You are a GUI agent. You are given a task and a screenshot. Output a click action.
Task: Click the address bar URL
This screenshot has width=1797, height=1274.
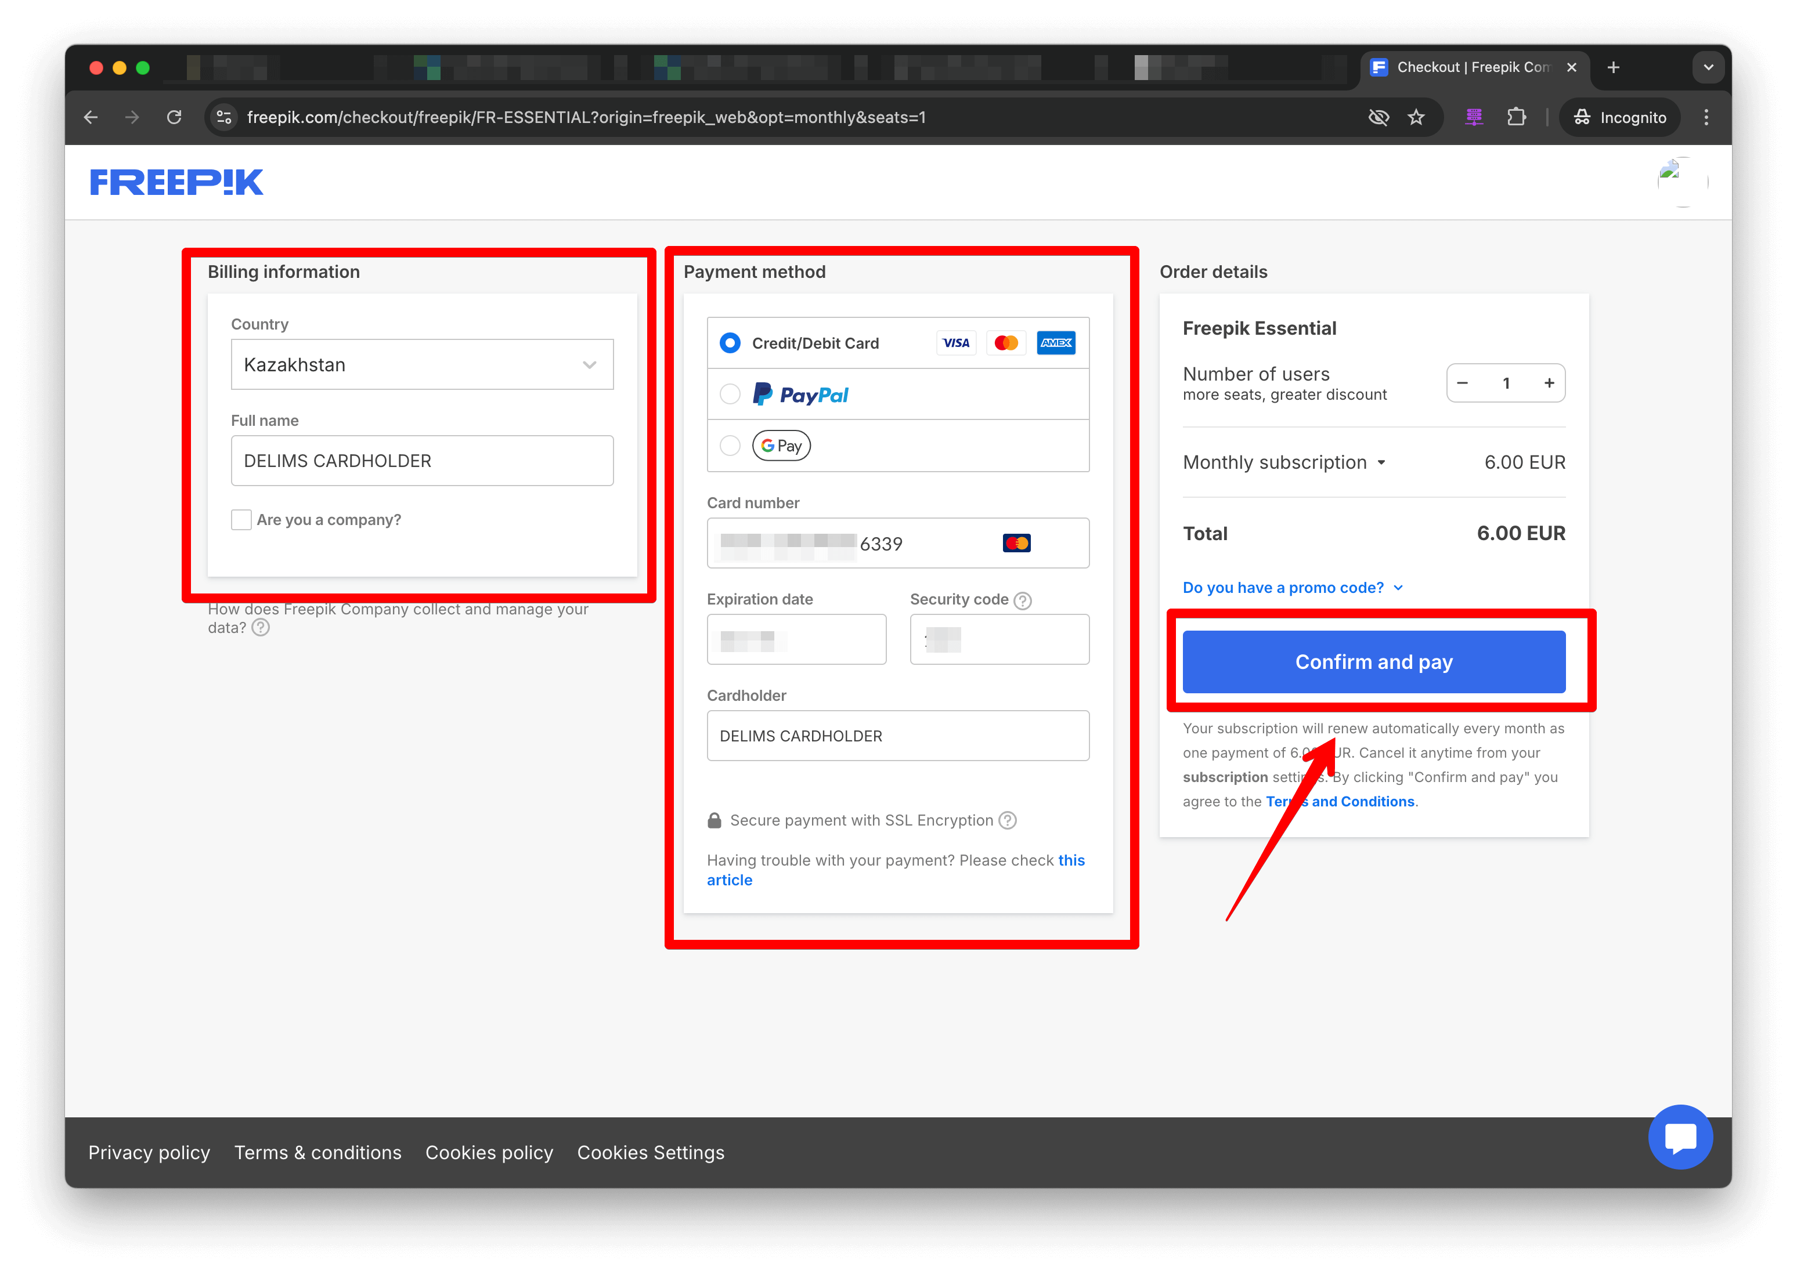[586, 117]
